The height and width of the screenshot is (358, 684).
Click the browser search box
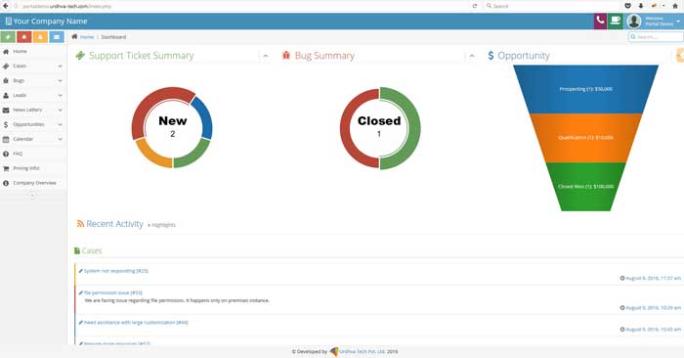[x=551, y=6]
